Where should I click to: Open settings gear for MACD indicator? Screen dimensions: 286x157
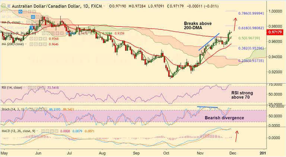(47, 131)
